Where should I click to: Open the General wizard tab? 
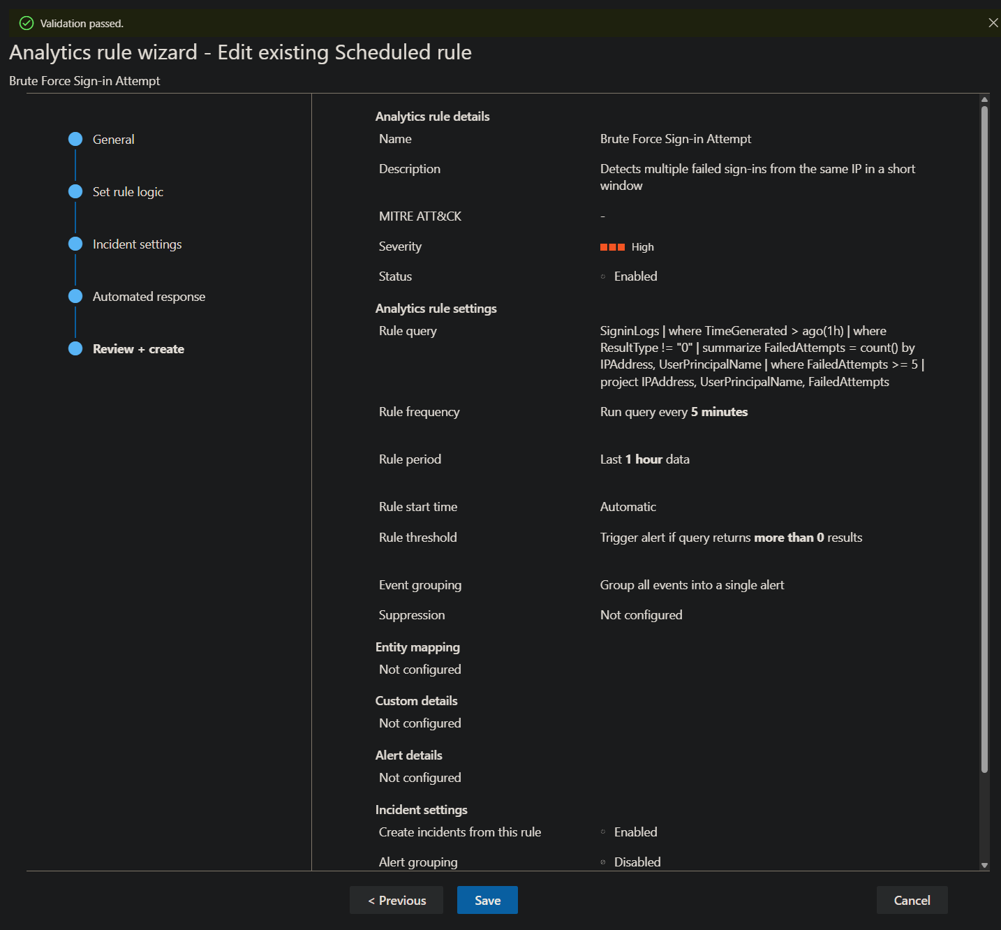pos(113,139)
